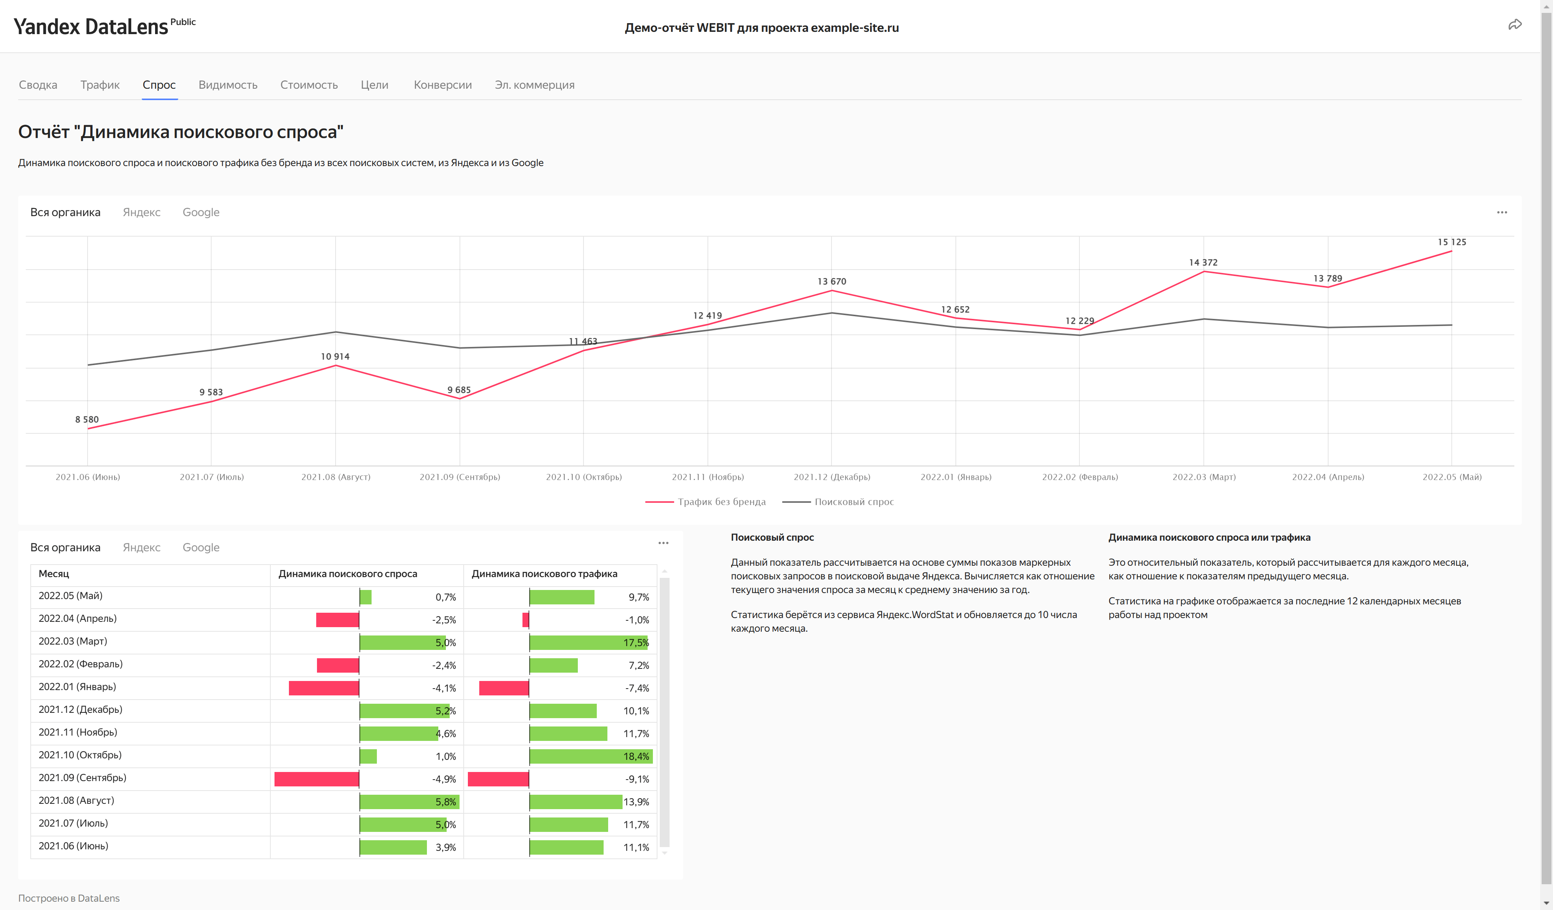Switch to the Трафик tab
The width and height of the screenshot is (1553, 910).
pyautogui.click(x=100, y=85)
